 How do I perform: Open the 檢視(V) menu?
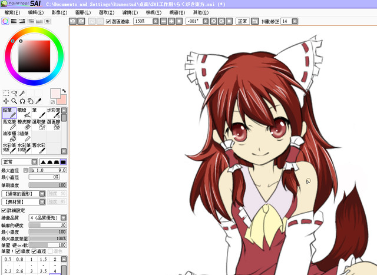coord(154,12)
